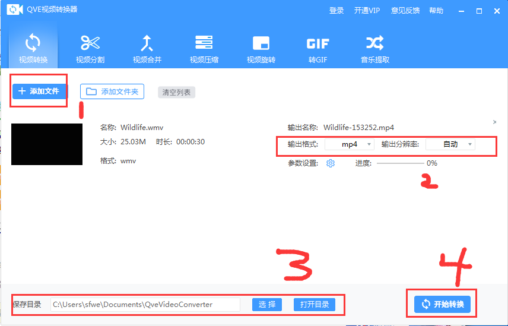Click the output name Wildlife-153252.mp4
Viewport: 508px width, 326px height.
click(x=358, y=127)
